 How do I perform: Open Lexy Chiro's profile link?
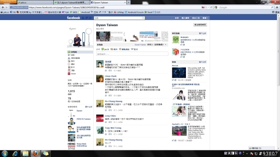pos(110,116)
